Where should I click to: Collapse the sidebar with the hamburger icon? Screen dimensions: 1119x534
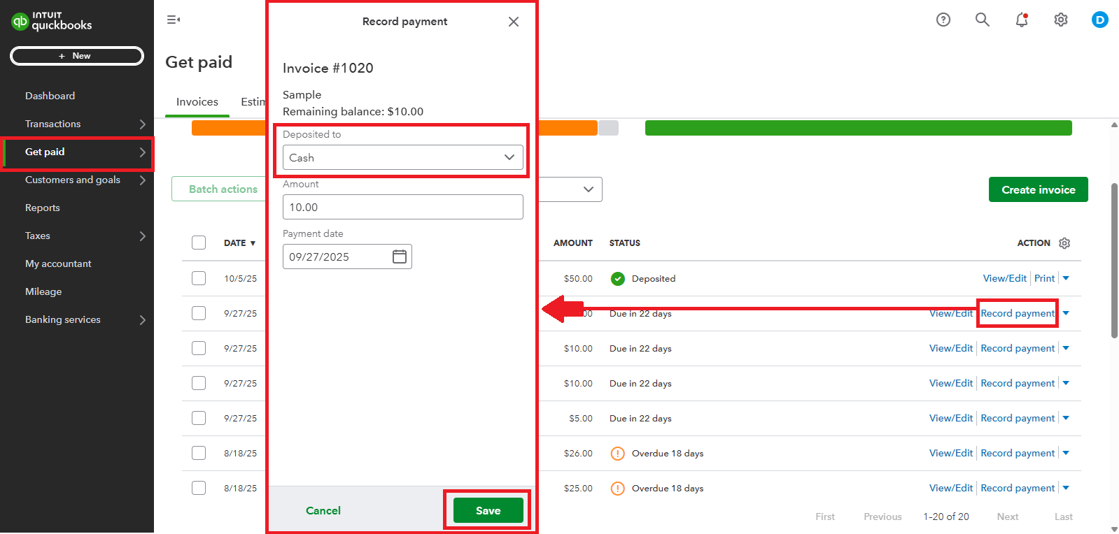coord(174,20)
